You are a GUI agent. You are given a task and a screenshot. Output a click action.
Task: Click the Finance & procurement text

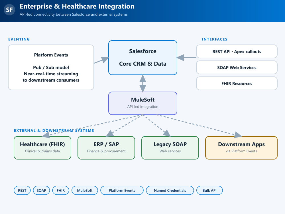(x=106, y=151)
